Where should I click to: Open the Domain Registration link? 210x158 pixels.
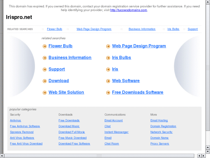point(163,126)
